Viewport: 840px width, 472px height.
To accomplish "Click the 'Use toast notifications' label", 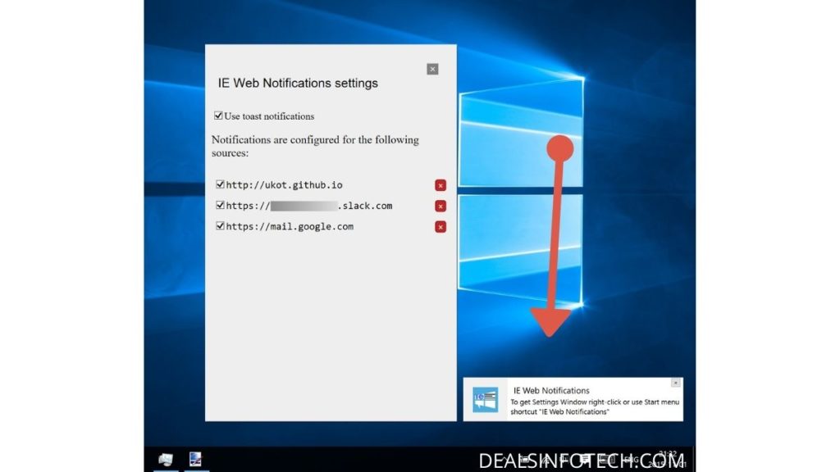I will 269,116.
